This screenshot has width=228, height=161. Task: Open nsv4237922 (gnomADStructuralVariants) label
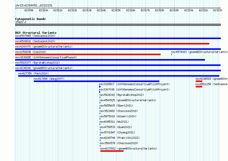pos(129,148)
